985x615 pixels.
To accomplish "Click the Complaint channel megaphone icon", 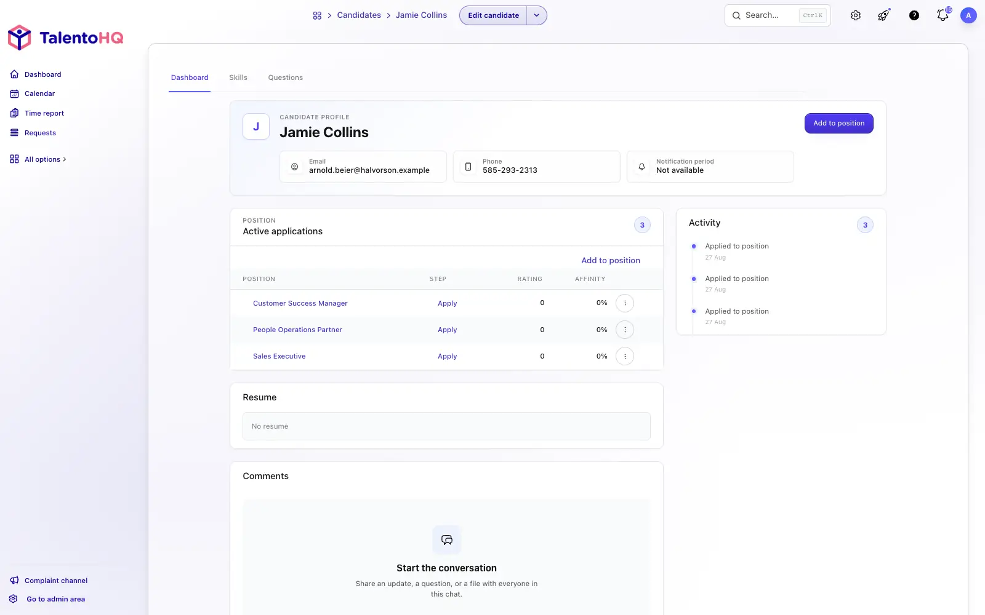I will (14, 581).
